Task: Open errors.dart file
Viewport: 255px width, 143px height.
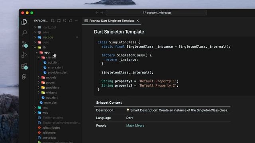Action: click(55, 68)
